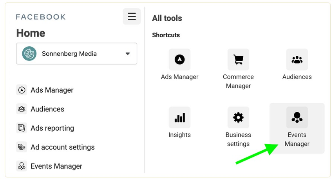Open Events Manager from sidebar menu

tap(56, 166)
